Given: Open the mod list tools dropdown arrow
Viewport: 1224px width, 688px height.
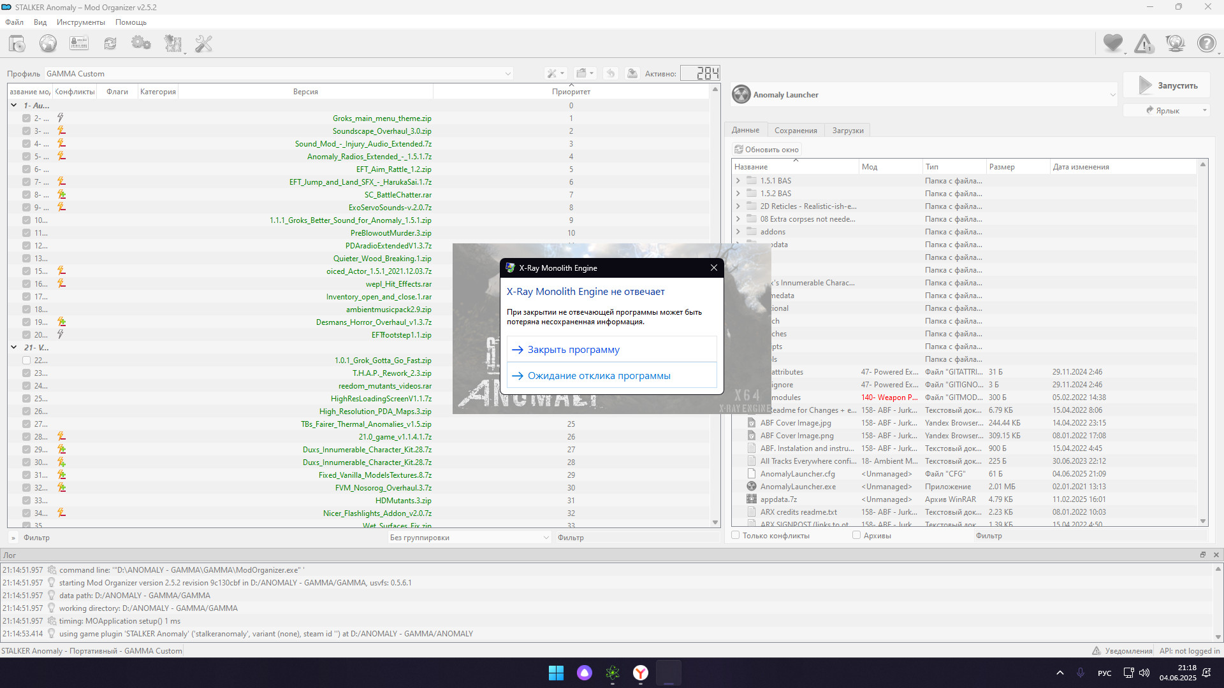Looking at the screenshot, I should click(x=562, y=73).
